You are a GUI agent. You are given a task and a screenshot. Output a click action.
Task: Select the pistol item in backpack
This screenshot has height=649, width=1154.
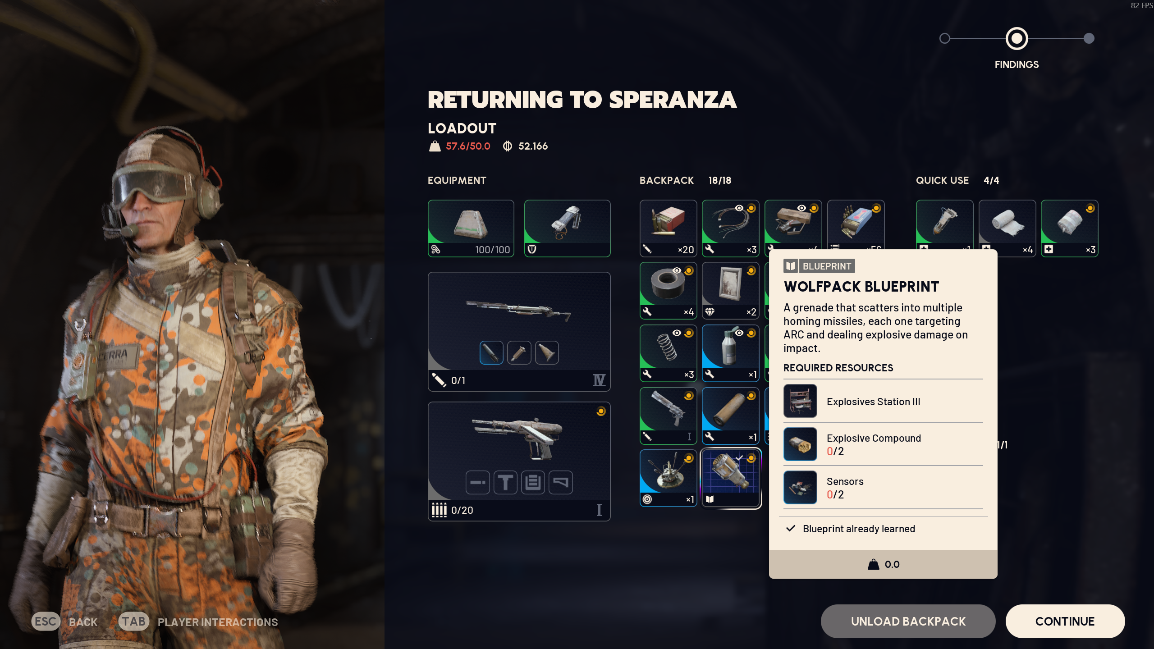(668, 416)
